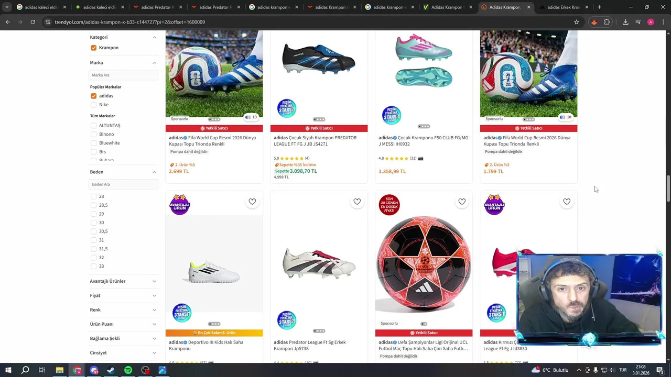Check the Binono brand checkbox
The image size is (671, 377).
tap(93, 135)
